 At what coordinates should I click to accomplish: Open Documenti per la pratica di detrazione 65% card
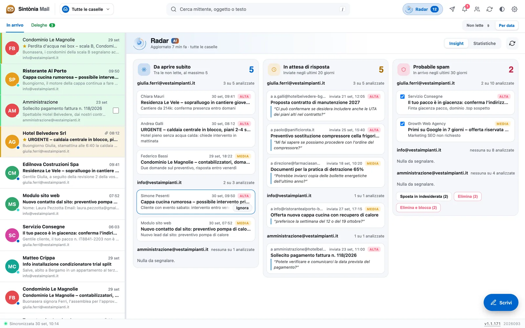point(325,173)
